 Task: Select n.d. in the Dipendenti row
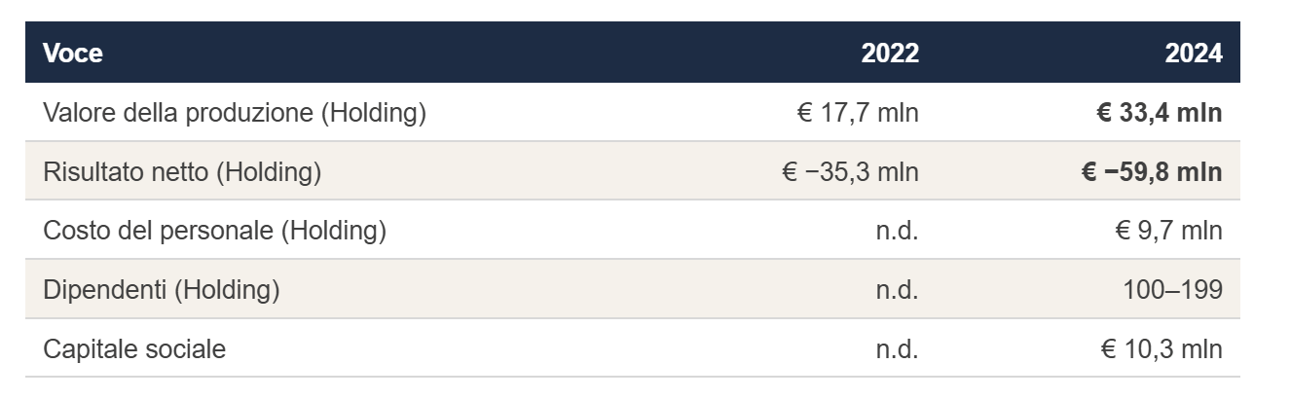pos(897,290)
